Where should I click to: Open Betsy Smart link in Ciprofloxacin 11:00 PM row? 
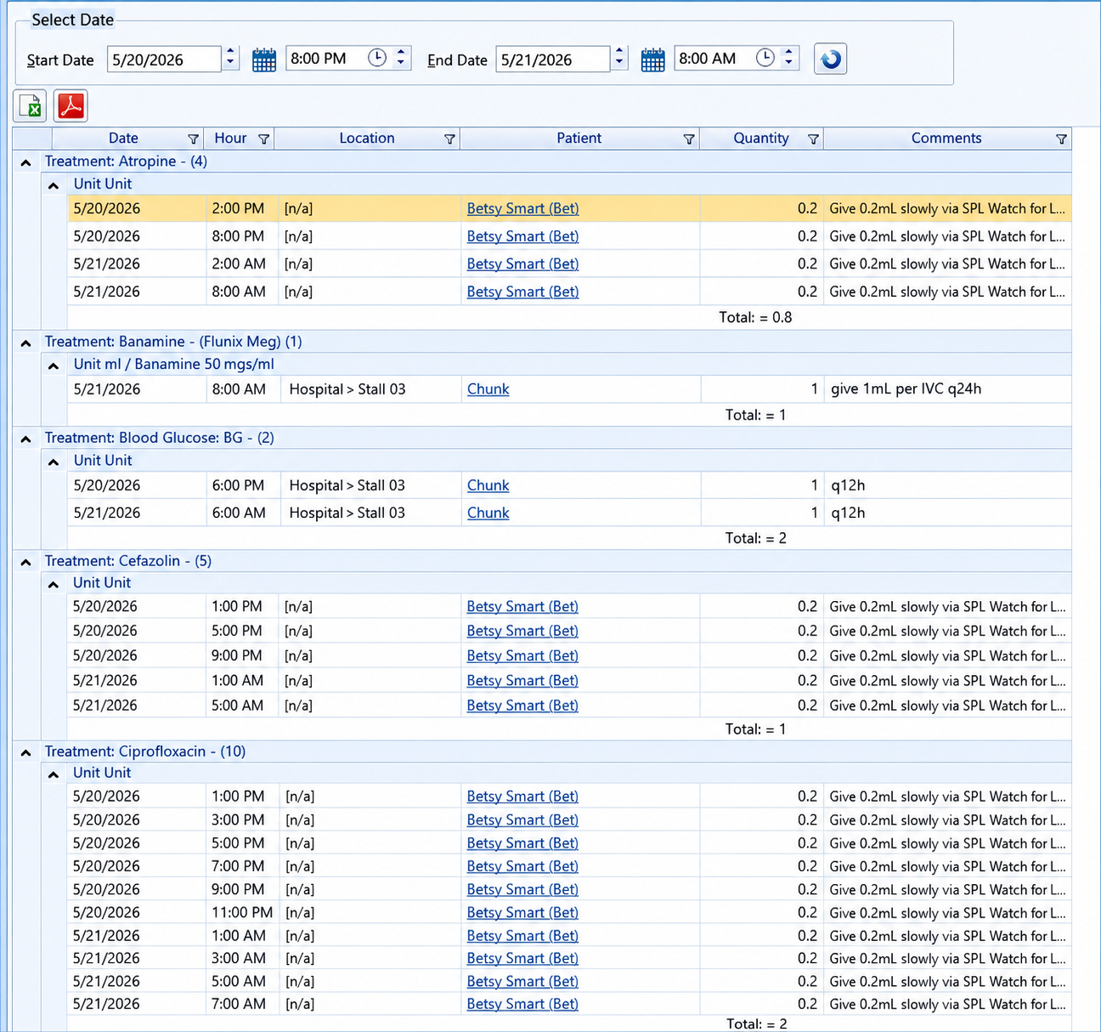click(x=522, y=912)
